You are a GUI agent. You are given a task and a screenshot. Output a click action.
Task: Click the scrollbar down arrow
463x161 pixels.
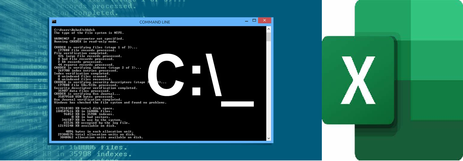click(268, 138)
